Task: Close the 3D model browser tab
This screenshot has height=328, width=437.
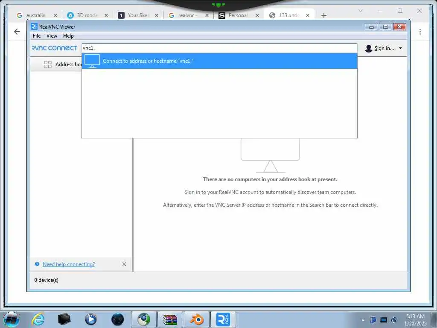Action: [106, 15]
